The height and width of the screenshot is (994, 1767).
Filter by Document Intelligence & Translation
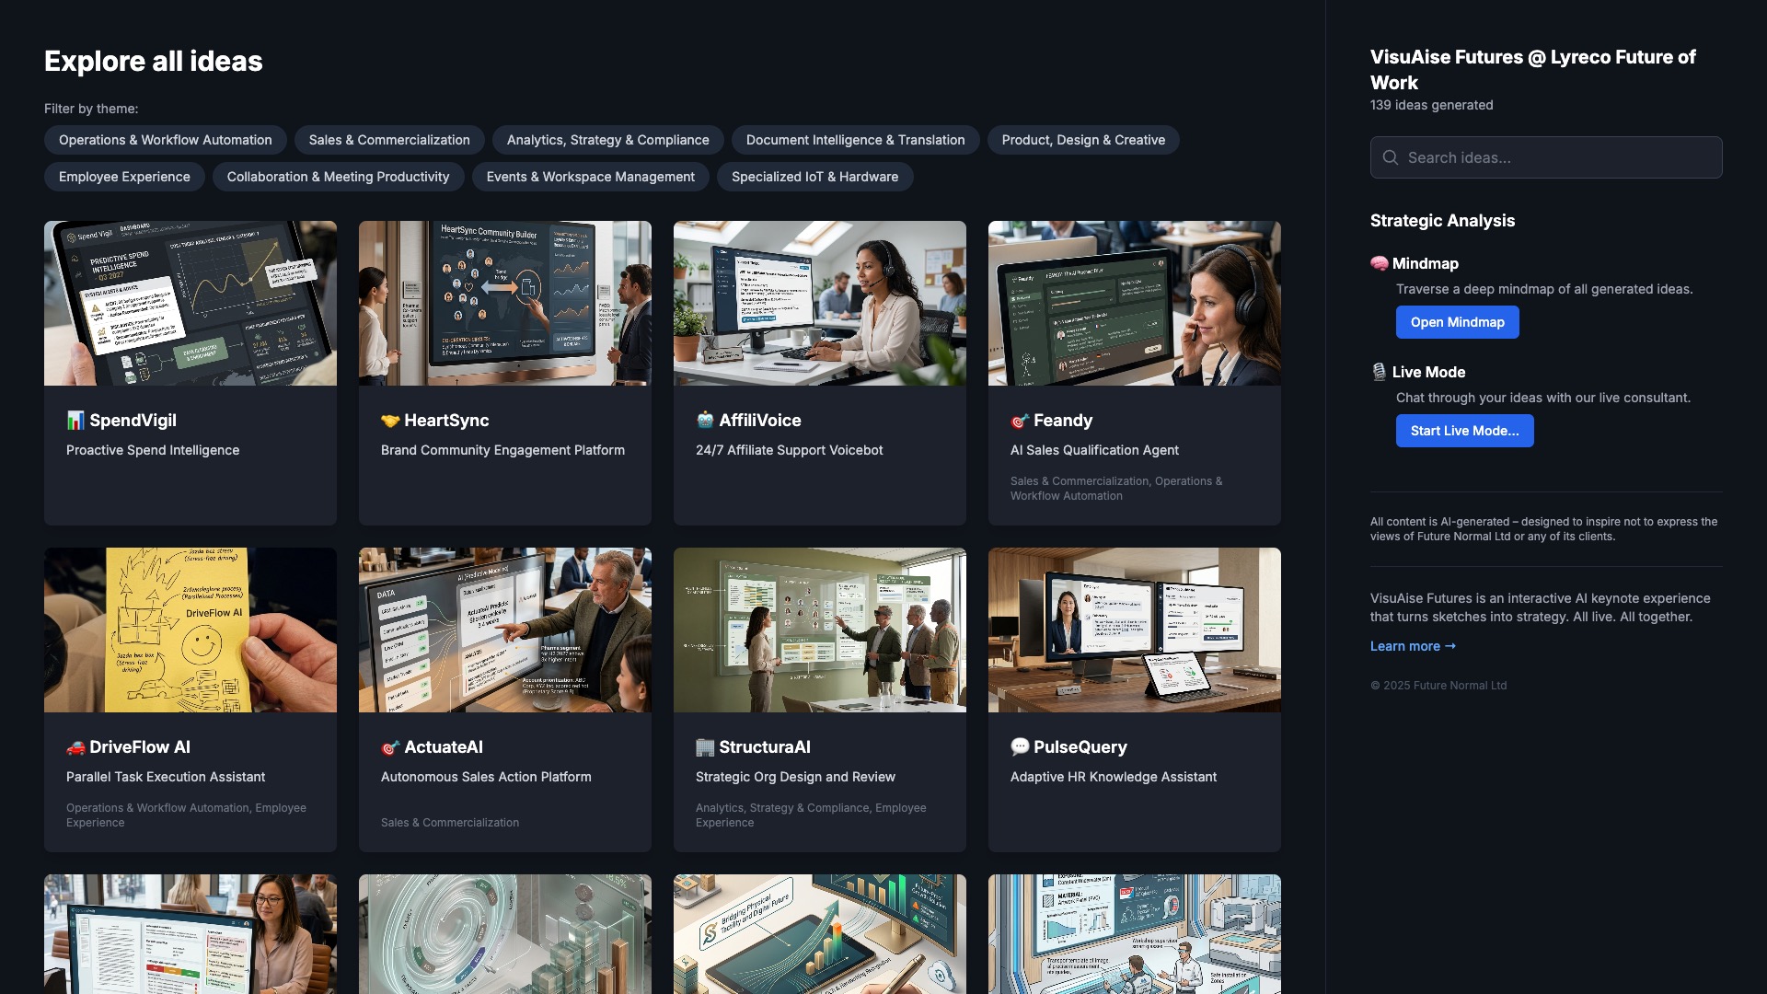[856, 140]
